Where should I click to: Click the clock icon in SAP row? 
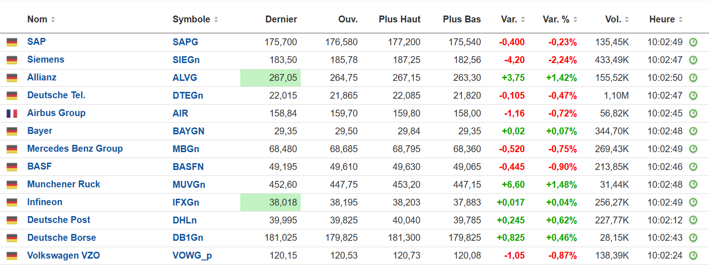pyautogui.click(x=693, y=42)
